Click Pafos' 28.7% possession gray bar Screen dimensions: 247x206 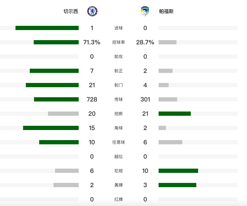(167, 42)
